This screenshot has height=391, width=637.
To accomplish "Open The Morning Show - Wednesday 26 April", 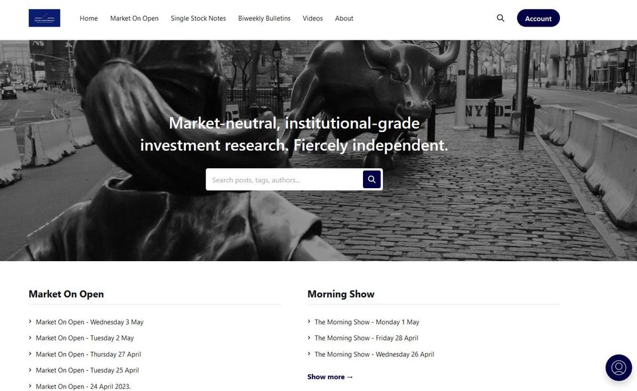I will point(374,354).
